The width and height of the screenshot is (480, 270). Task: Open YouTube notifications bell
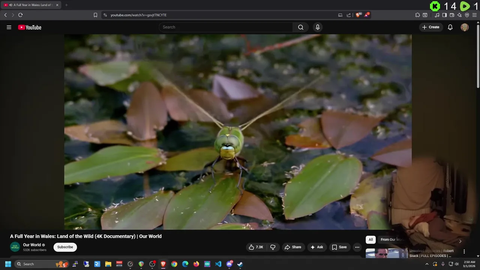click(450, 27)
